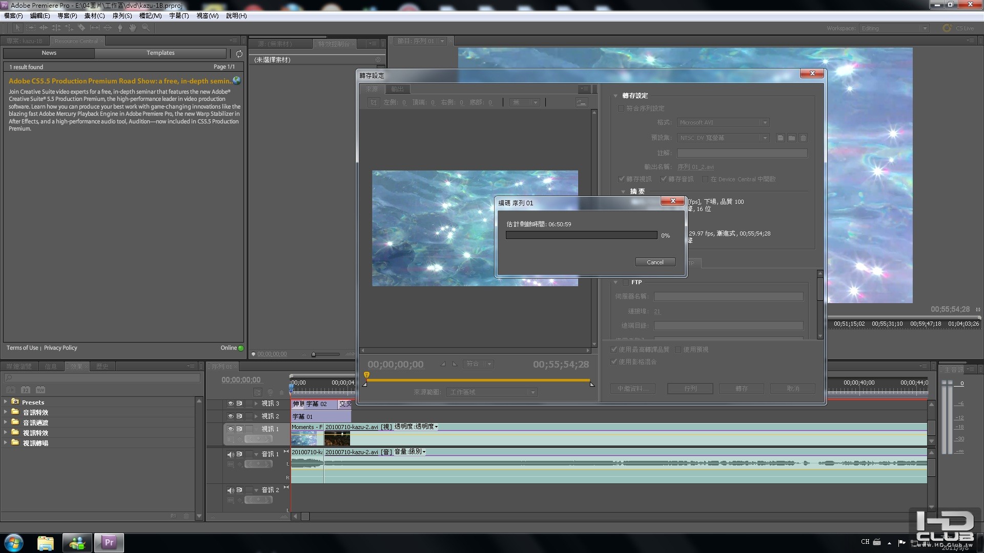Open the 預設集 NTSC DV dropdown
Viewport: 984px width, 553px height.
(x=723, y=138)
